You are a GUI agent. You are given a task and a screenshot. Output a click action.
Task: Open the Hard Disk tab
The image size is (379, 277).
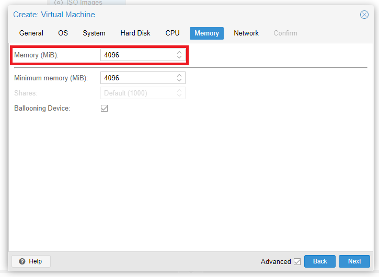(135, 33)
